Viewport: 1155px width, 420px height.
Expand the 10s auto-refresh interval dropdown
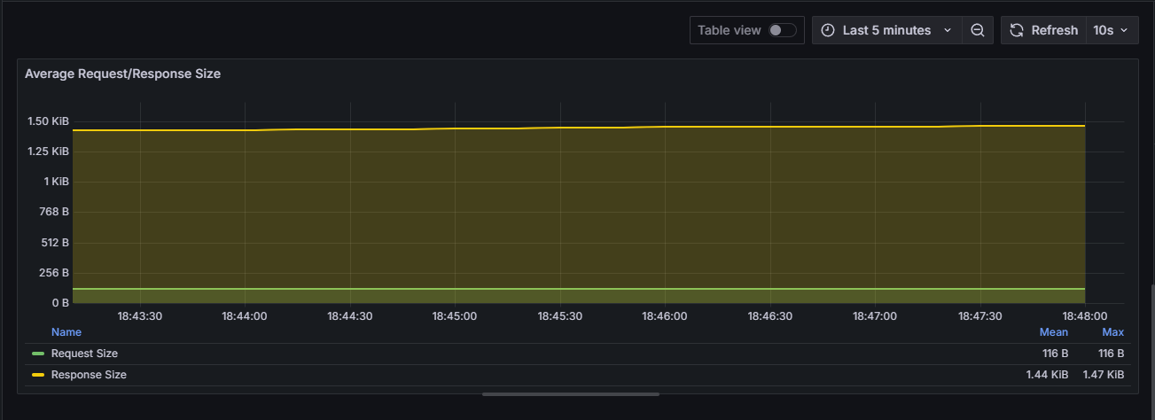[x=1111, y=30]
